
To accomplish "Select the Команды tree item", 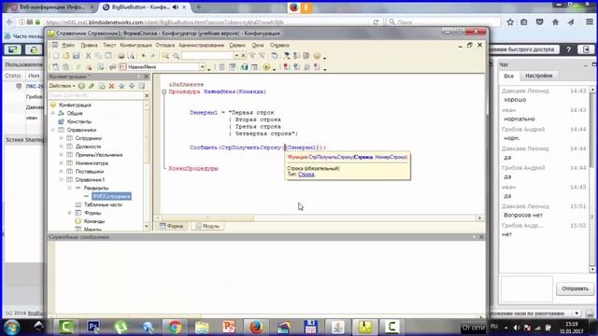I will coord(94,221).
